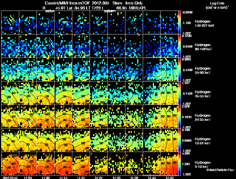Click the Log Cnts legend heading

[x=217, y=3]
